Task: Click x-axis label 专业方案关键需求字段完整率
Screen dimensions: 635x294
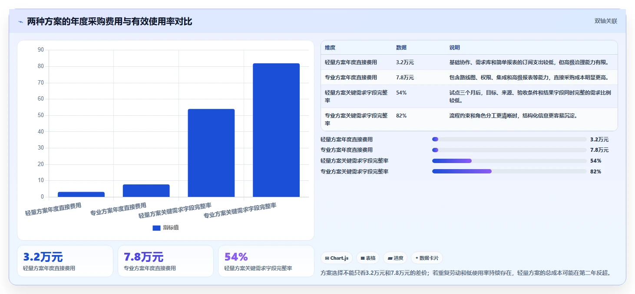Action: (x=240, y=210)
